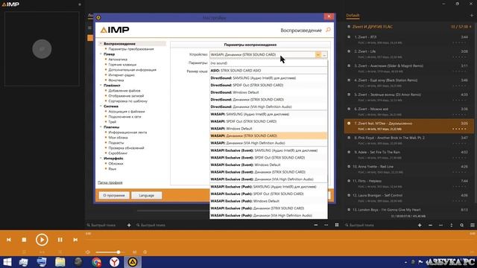The image size is (477, 268).
Task: Open Ассоциация с файлами settings page
Action: tap(127, 112)
